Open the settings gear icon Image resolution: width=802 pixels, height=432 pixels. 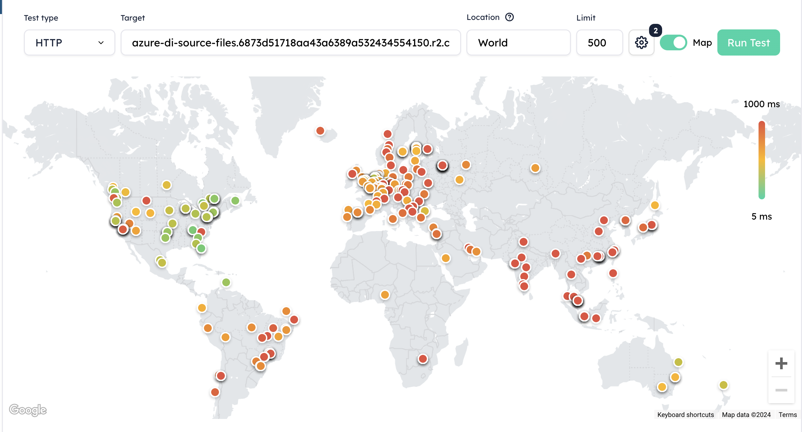pyautogui.click(x=641, y=42)
